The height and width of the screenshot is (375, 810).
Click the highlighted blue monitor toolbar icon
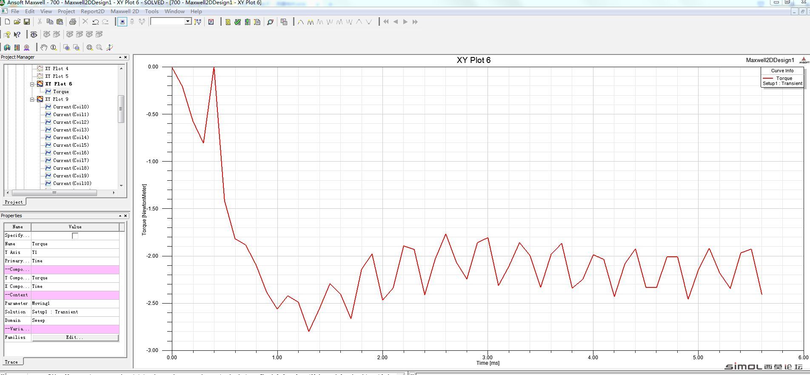[x=122, y=22]
